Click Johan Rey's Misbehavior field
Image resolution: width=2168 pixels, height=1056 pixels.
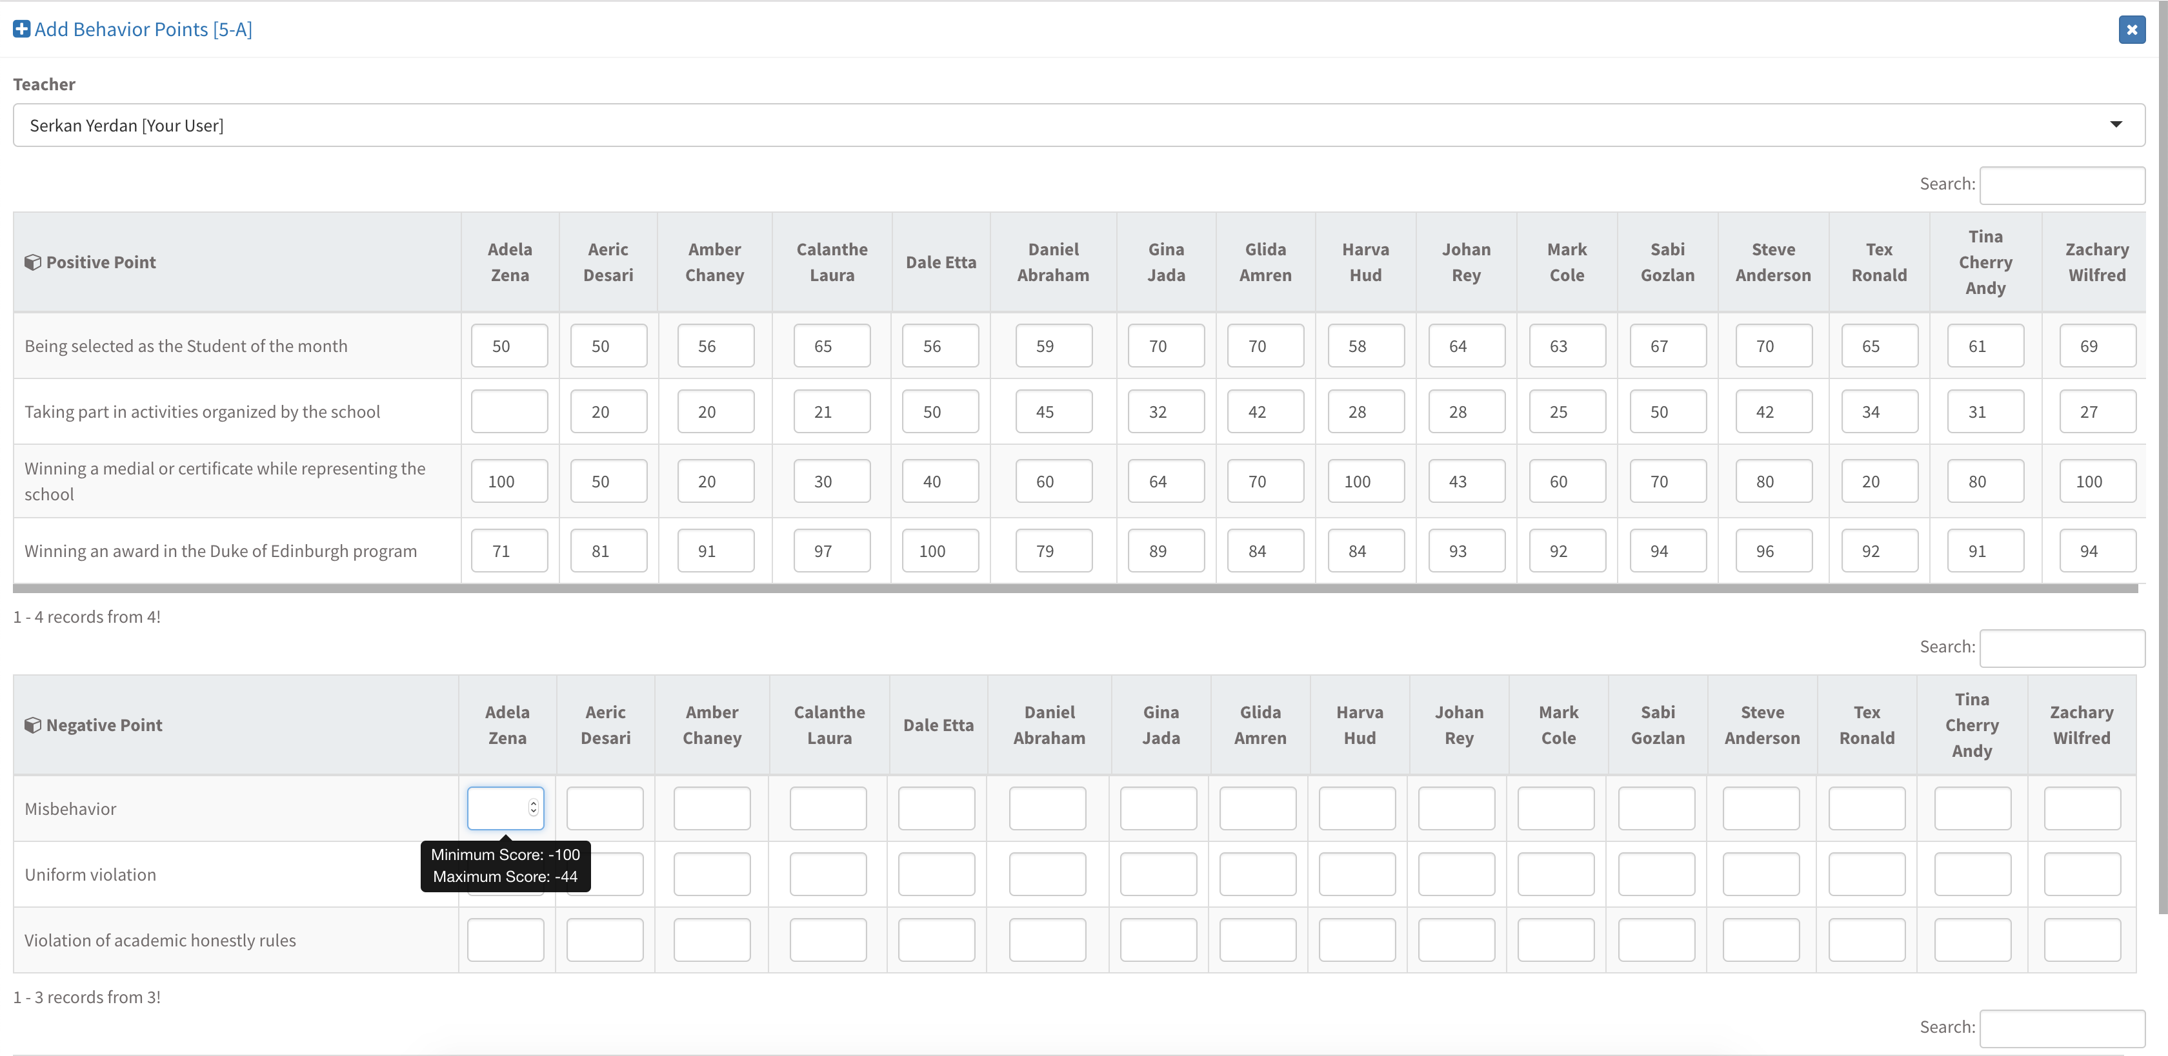(x=1456, y=808)
